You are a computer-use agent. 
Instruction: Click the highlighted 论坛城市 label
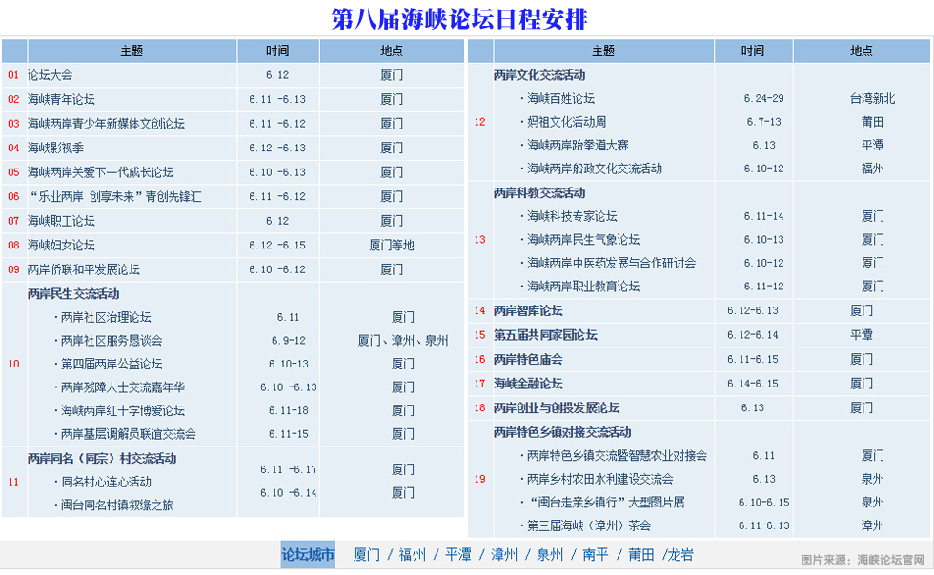[308, 555]
